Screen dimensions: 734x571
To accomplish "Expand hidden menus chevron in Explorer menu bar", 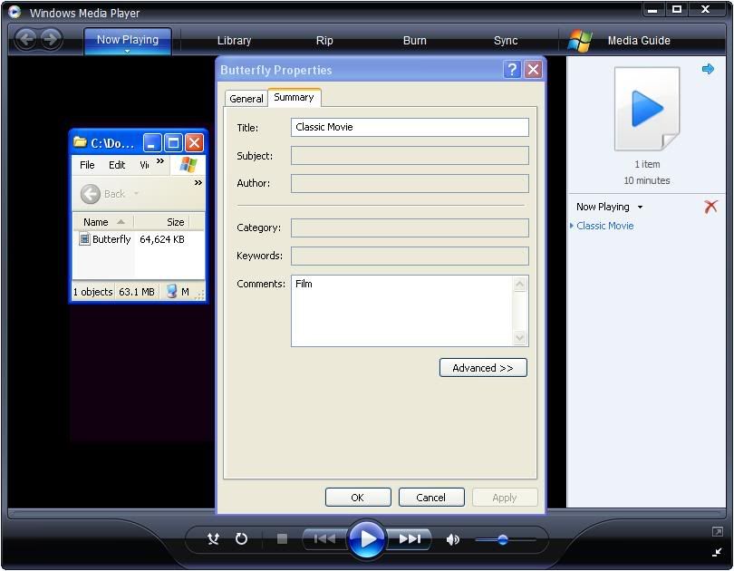I will [160, 161].
